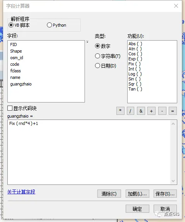Pick the Atn ( ) function
185x222 pixels.
(135, 49)
